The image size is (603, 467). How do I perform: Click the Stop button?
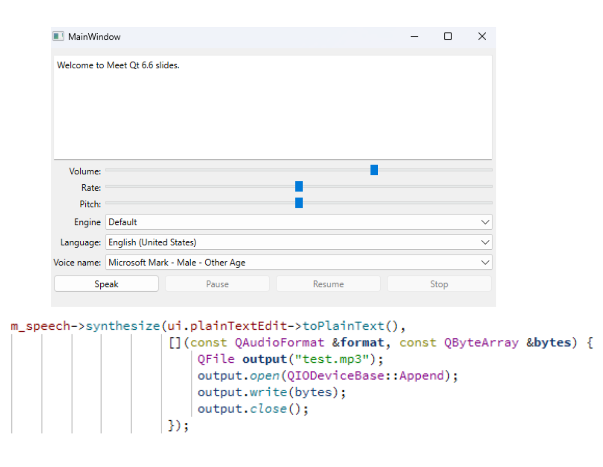439,284
